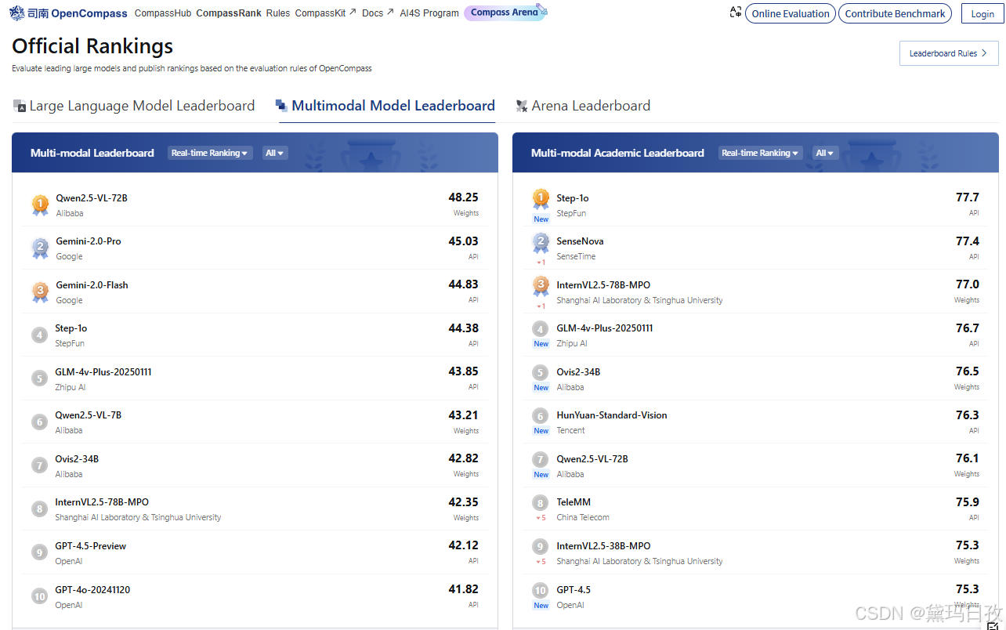Click external link arrow next to CompassKit
1006x630 pixels.
coord(353,12)
